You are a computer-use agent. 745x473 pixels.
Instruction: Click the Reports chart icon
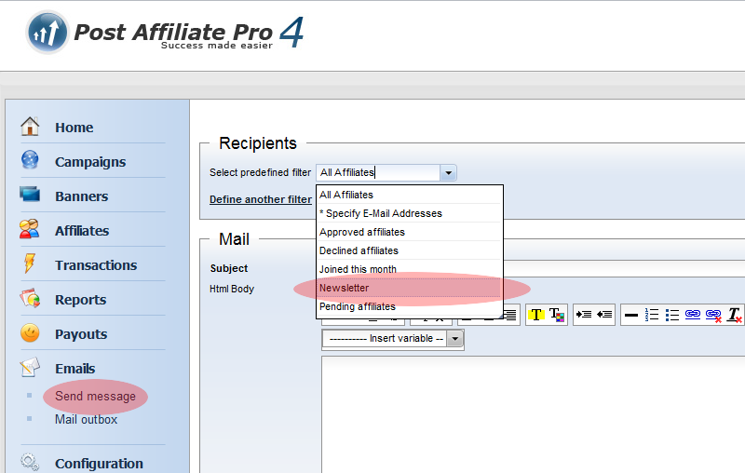[x=30, y=298]
